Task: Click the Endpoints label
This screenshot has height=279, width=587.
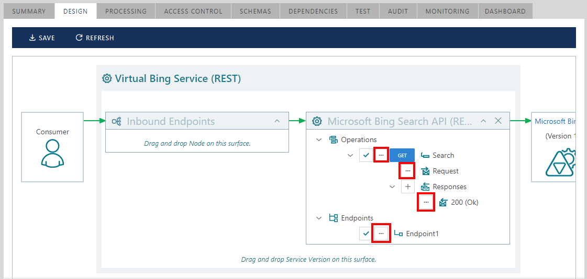Action: click(357, 218)
